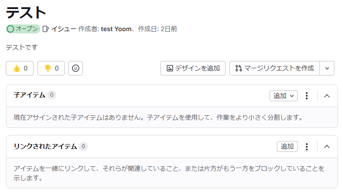Open the 追加 dropdown in 子アイテム
This screenshot has height=192, width=343.
tap(283, 96)
